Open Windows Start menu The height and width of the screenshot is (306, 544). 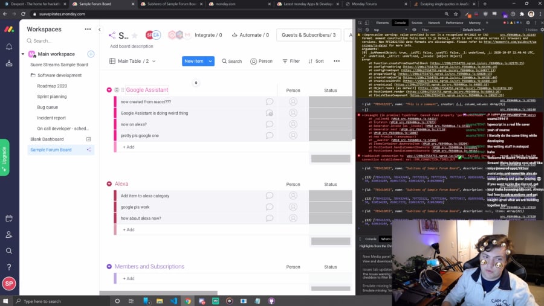point(5,301)
